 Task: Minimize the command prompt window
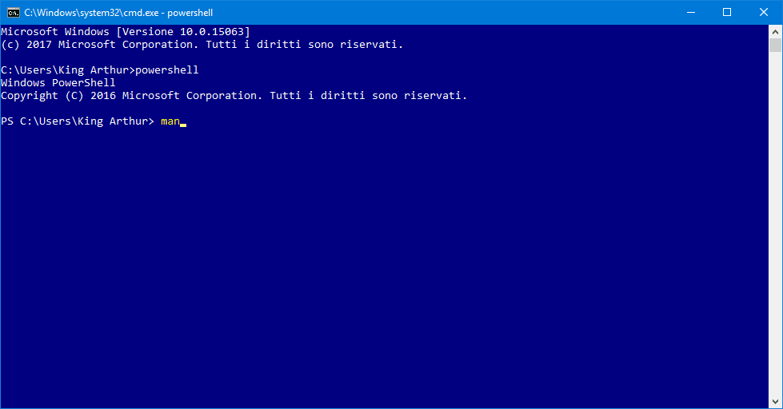[690, 12]
